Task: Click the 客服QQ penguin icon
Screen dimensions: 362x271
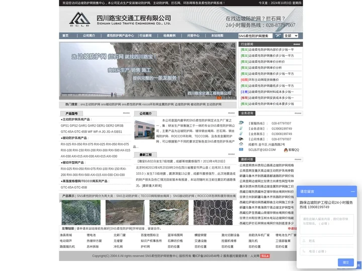Action: [286, 150]
